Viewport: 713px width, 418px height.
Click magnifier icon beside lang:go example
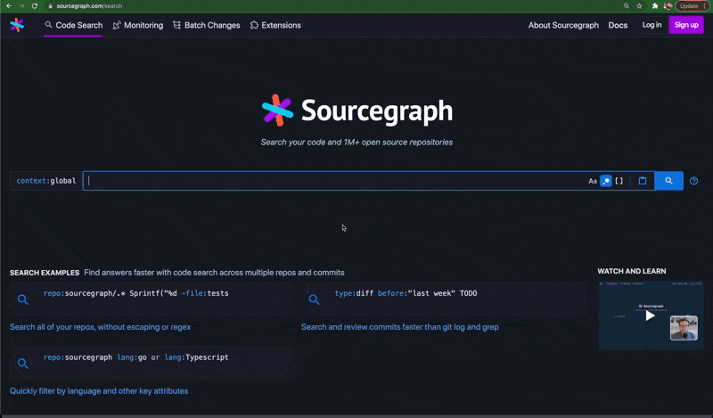tap(23, 364)
